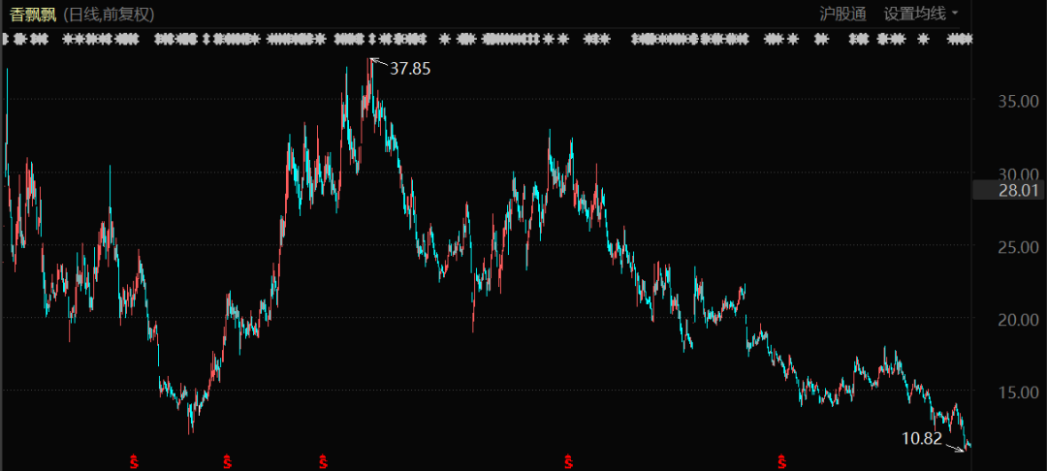The image size is (1047, 471).
Task: Open the 日线,前复权 period selector
Action: (110, 14)
